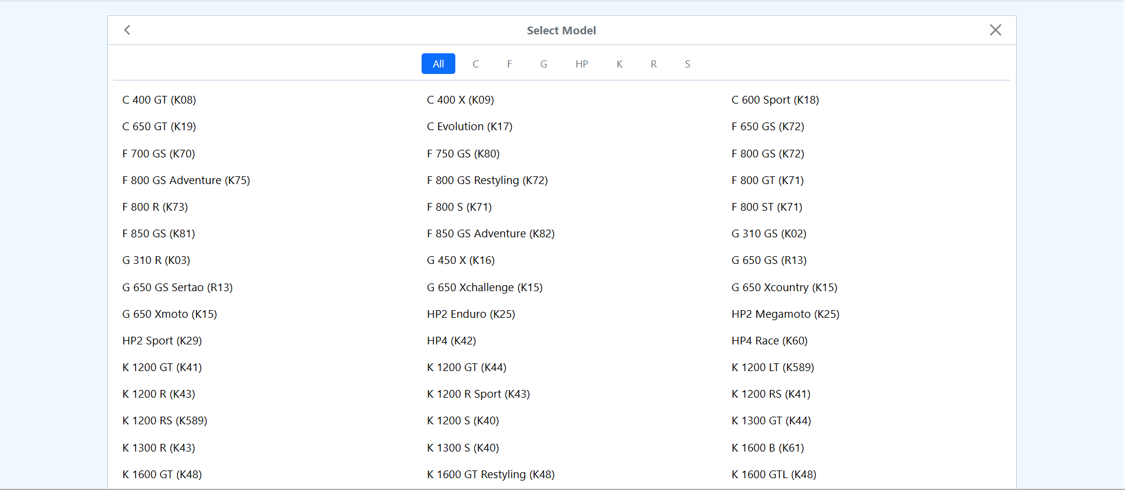Pick K 1200 S (K40)
The image size is (1125, 490).
pyautogui.click(x=463, y=421)
